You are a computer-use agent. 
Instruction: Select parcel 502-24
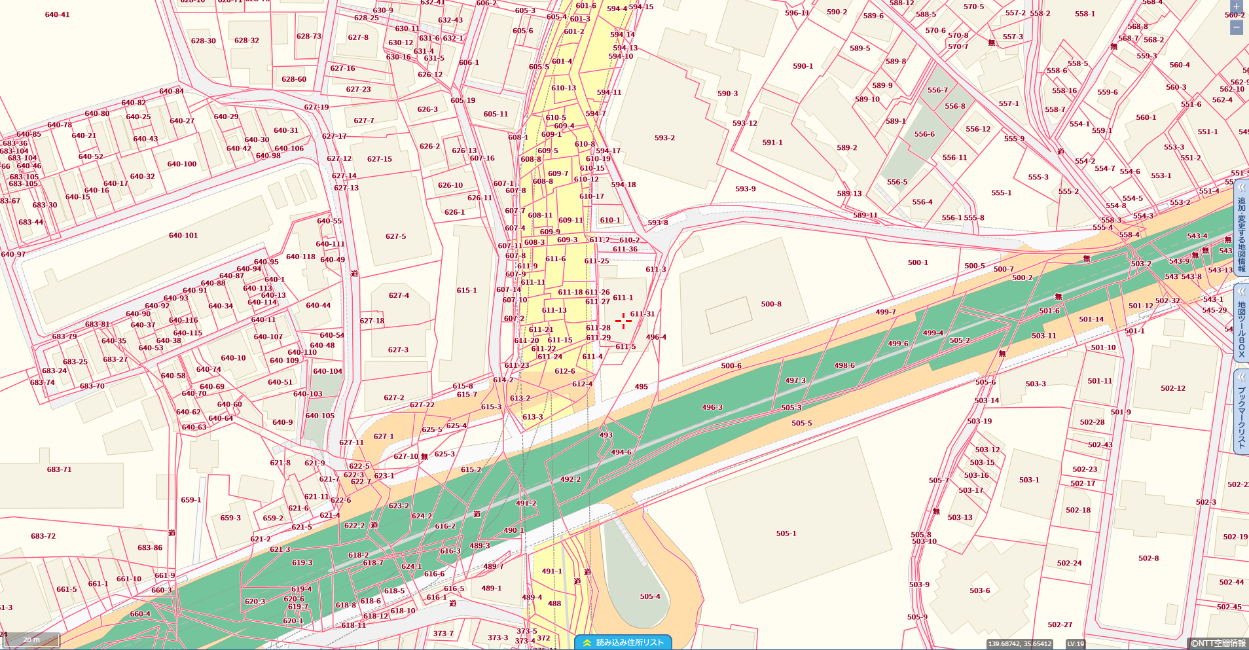pyautogui.click(x=1069, y=563)
